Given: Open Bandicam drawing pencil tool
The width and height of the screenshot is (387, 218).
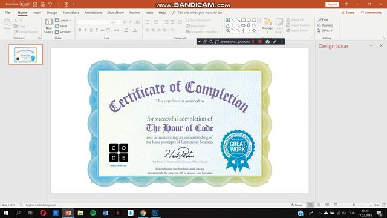Looking at the screenshot, I should 275,42.
